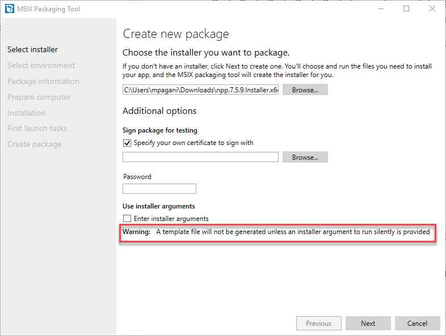Enable 'Enter installer arguments' checkbox
Viewport: 446px width, 336px height.
coord(127,218)
